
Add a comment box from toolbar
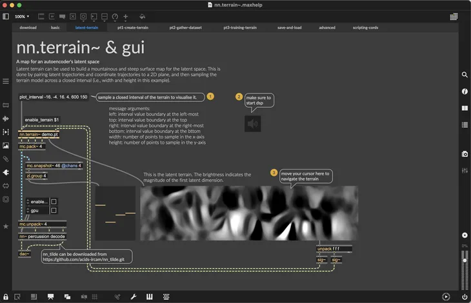click(x=62, y=17)
